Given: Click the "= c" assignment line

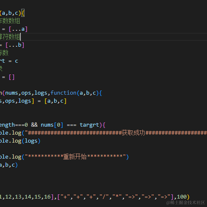Looking at the screenshot, I should click(13, 61).
